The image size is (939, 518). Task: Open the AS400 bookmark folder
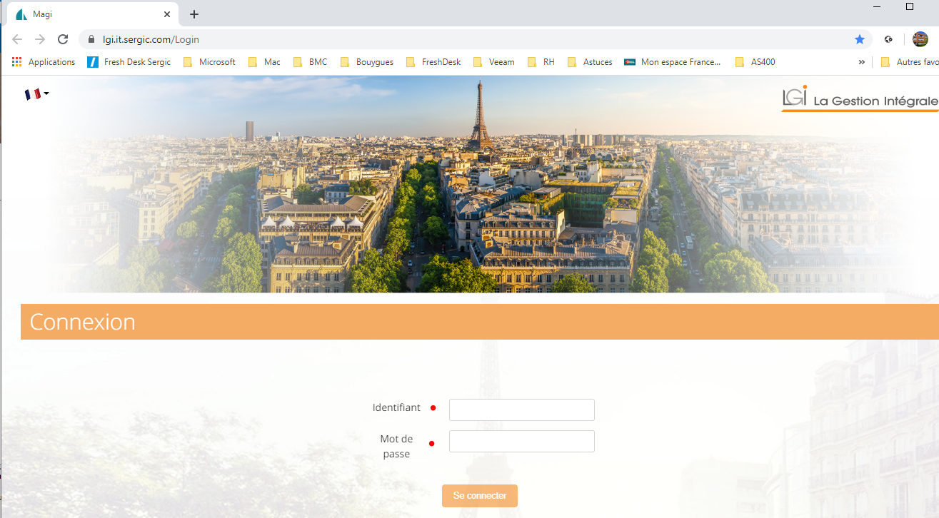coord(755,62)
